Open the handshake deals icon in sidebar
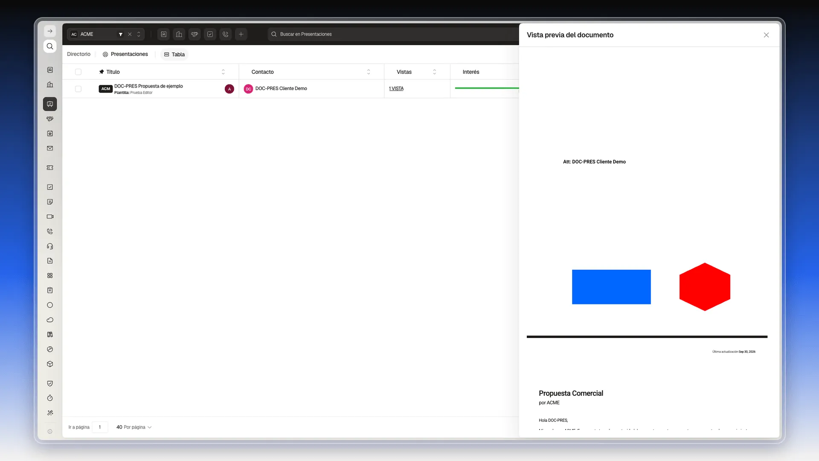The height and width of the screenshot is (461, 819). coord(50,119)
